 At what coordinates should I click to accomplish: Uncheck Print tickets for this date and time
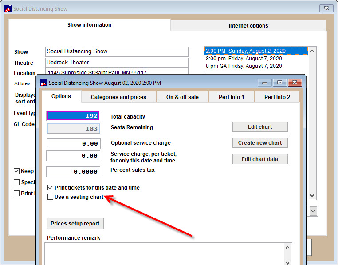(x=51, y=188)
